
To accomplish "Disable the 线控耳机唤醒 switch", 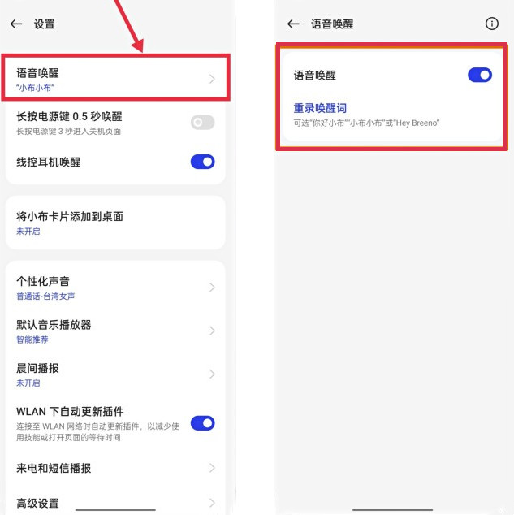I will point(202,162).
